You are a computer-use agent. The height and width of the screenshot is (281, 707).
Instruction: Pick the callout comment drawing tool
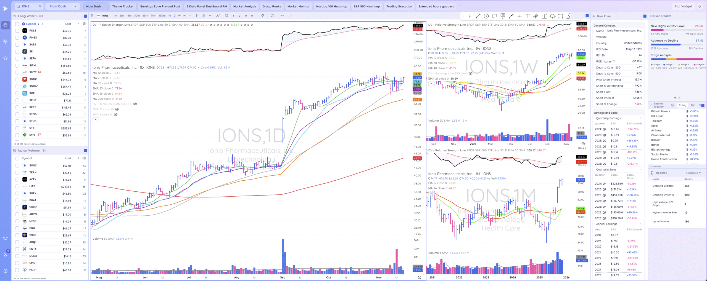(x=495, y=16)
